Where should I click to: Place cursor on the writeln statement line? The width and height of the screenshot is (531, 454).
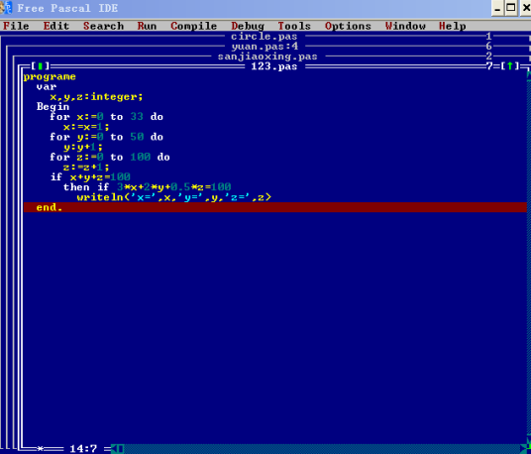coord(174,197)
